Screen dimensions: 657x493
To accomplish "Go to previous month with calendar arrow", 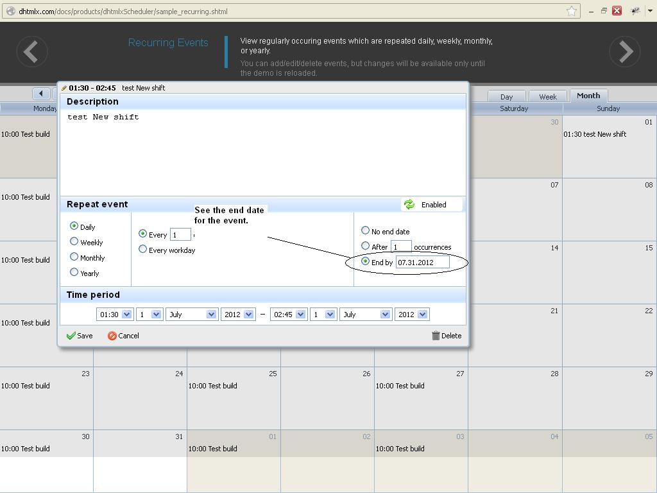I will point(41,94).
